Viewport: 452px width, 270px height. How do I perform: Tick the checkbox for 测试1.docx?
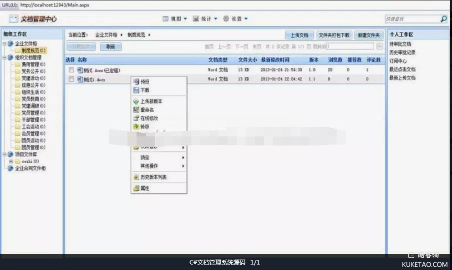tap(71, 79)
